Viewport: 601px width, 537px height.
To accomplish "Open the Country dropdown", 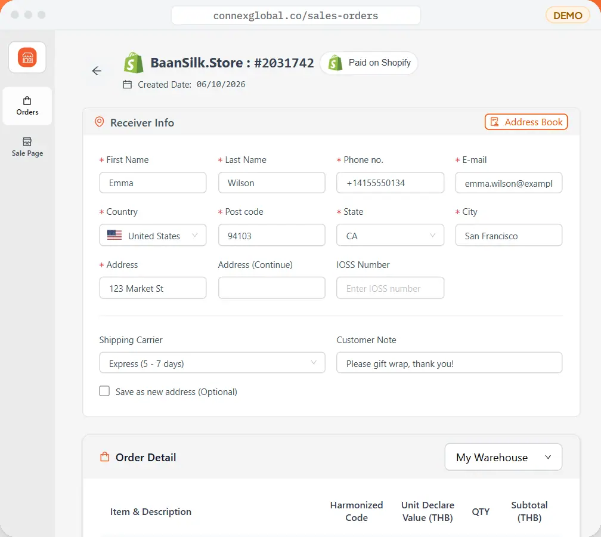I will (153, 235).
